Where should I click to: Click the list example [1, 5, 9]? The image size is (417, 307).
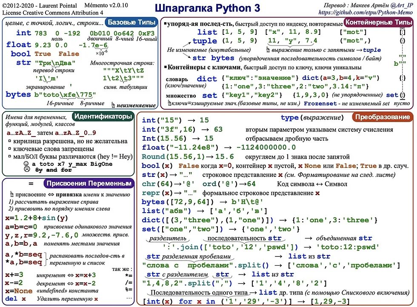[x=240, y=32]
